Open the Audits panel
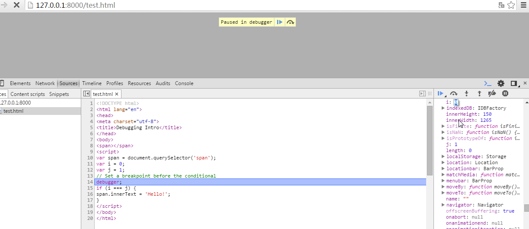This screenshot has height=229, width=529. coord(163,83)
